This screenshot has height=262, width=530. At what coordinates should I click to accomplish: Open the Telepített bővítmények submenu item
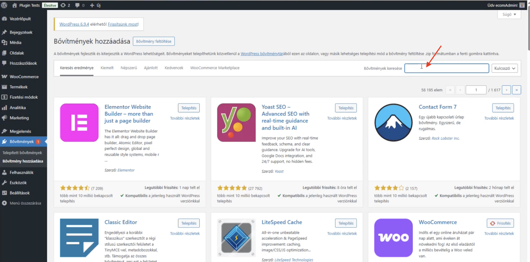click(22, 153)
